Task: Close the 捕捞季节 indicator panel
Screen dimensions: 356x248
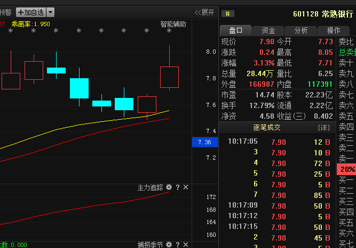Action: (186, 245)
